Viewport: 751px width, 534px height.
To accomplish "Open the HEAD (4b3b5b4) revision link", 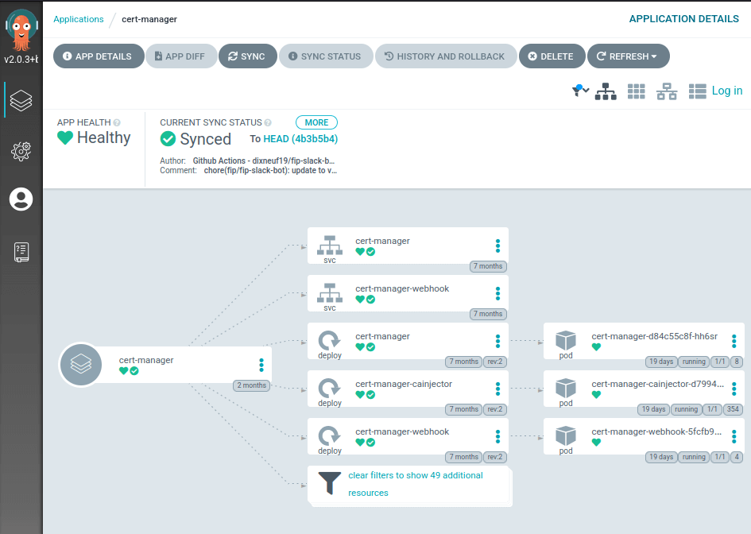I will point(300,139).
